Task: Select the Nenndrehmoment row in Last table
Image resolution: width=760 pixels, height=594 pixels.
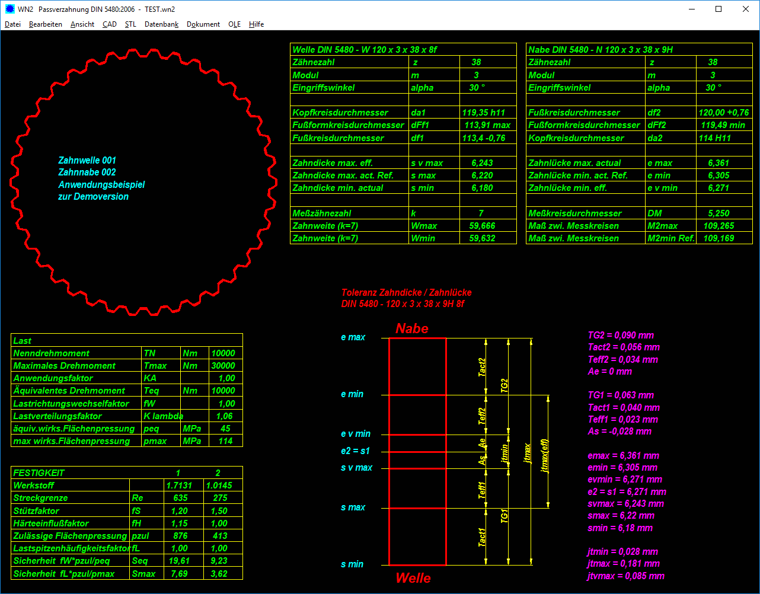Action: (x=52, y=353)
